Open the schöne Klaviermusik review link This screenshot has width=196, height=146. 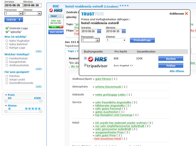(108, 87)
